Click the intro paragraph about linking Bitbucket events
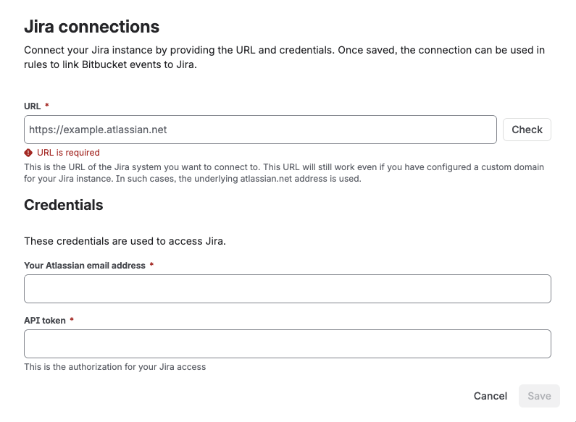Viewport: 576px width, 422px height. pyautogui.click(x=284, y=57)
